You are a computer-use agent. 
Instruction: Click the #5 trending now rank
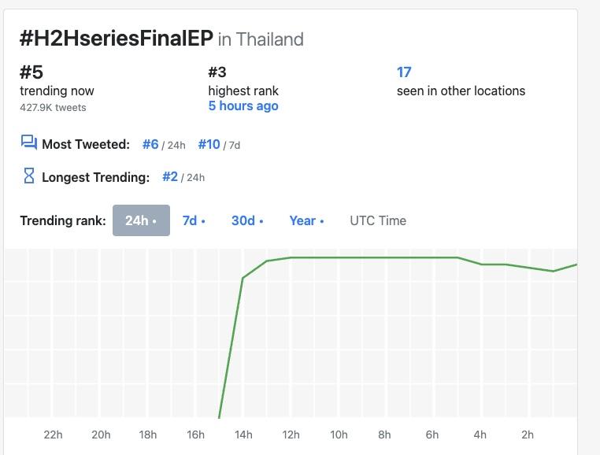point(31,72)
